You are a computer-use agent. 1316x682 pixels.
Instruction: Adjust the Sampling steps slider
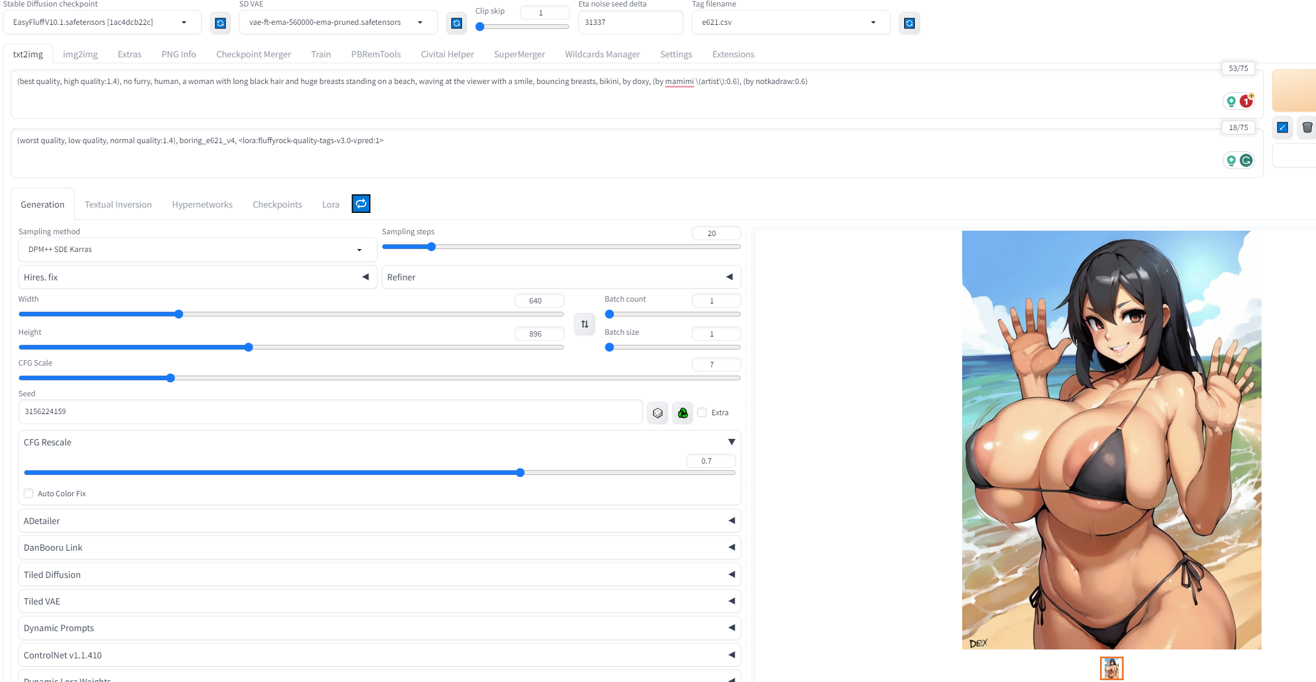(561, 247)
